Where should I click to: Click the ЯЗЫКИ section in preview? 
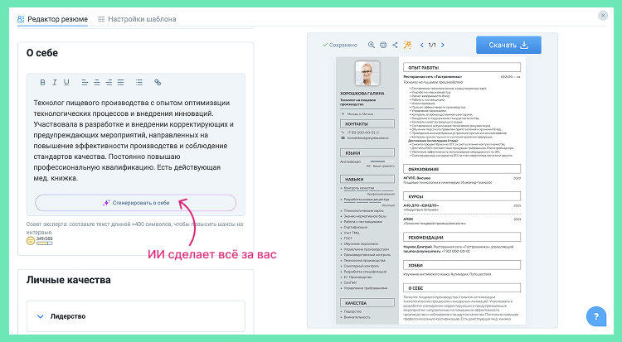367,152
